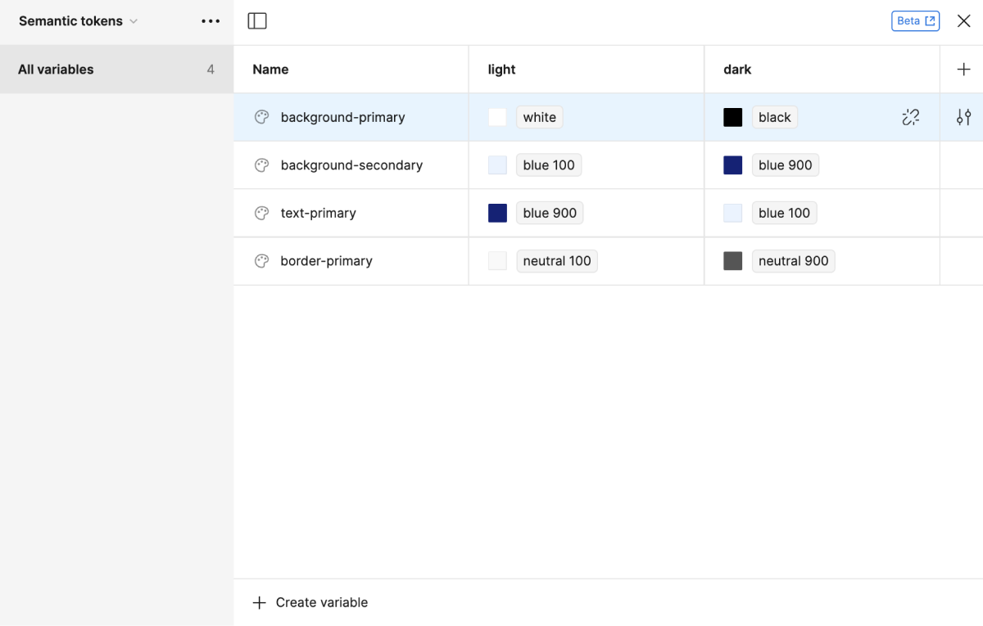Add a new mode with plus icon
983x626 pixels.
(x=963, y=70)
